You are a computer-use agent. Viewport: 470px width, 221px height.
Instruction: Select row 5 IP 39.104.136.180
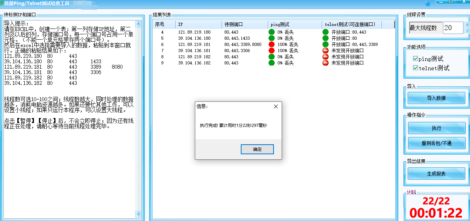coord(194,39)
